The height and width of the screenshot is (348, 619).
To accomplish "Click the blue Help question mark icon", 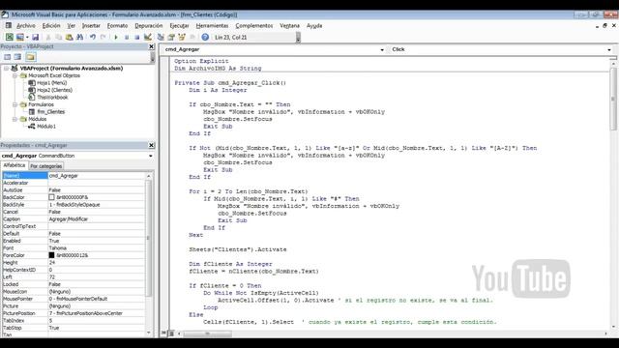I will (x=205, y=37).
